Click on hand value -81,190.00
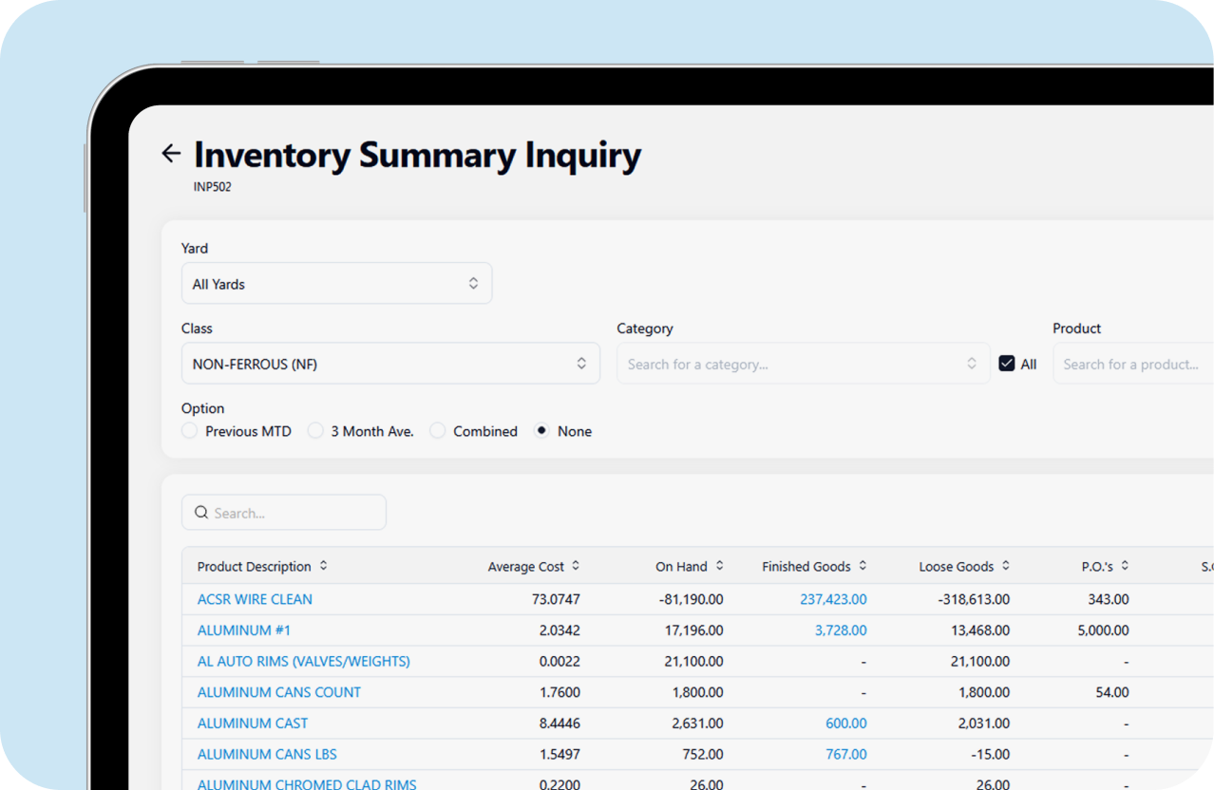 tap(691, 599)
